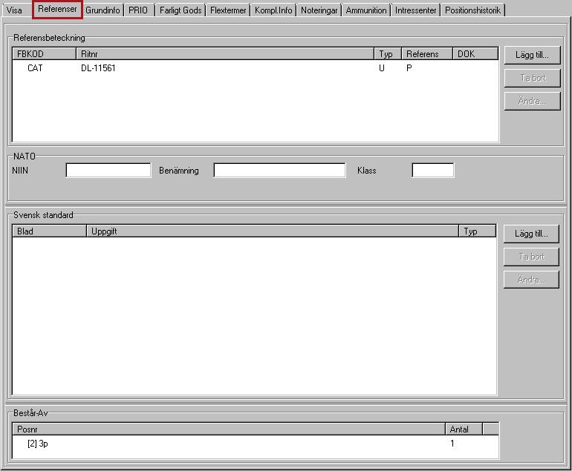Click the Antal value 1
Viewport: 572px width, 471px height.
point(452,444)
